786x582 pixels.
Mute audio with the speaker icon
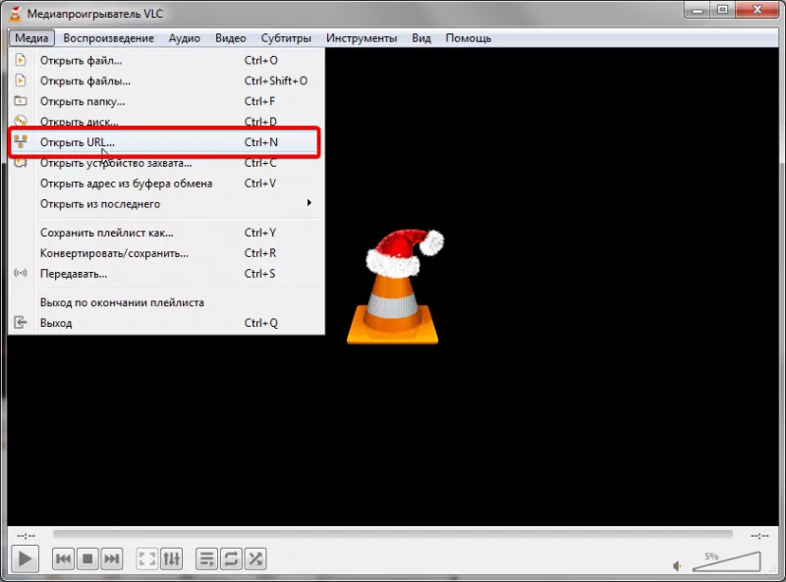677,566
